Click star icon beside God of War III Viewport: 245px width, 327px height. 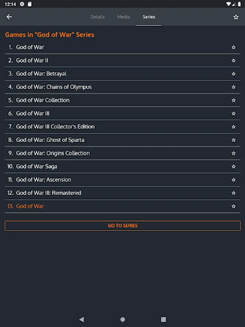pos(233,114)
